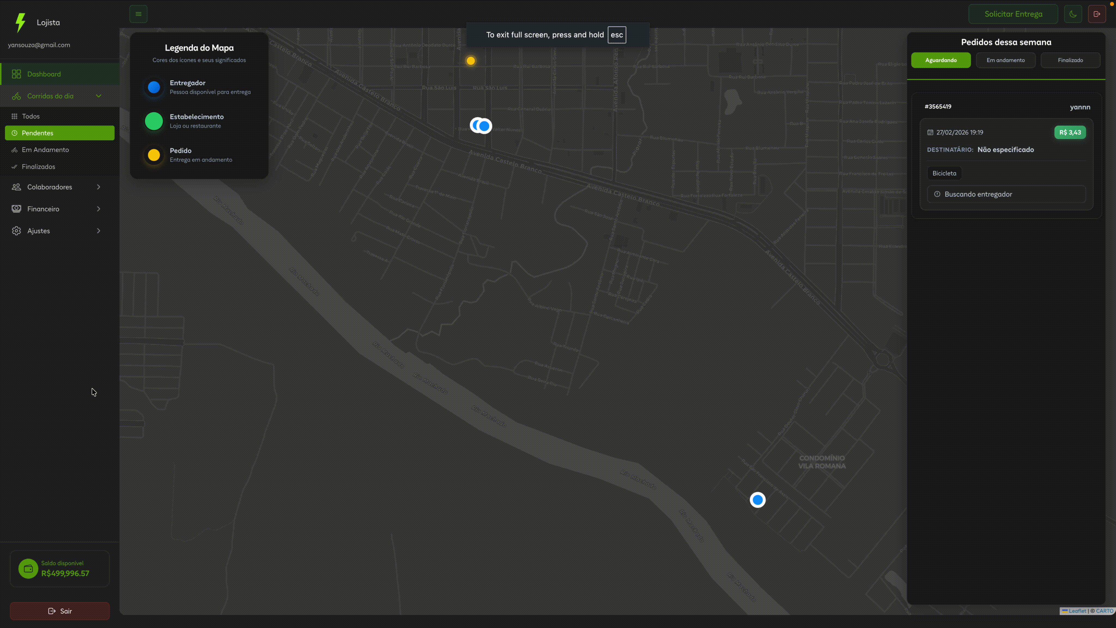Expand the Ajustes settings menu
This screenshot has width=1116, height=628.
(x=98, y=231)
